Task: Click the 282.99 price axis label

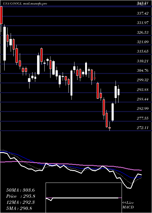Action: (143, 109)
